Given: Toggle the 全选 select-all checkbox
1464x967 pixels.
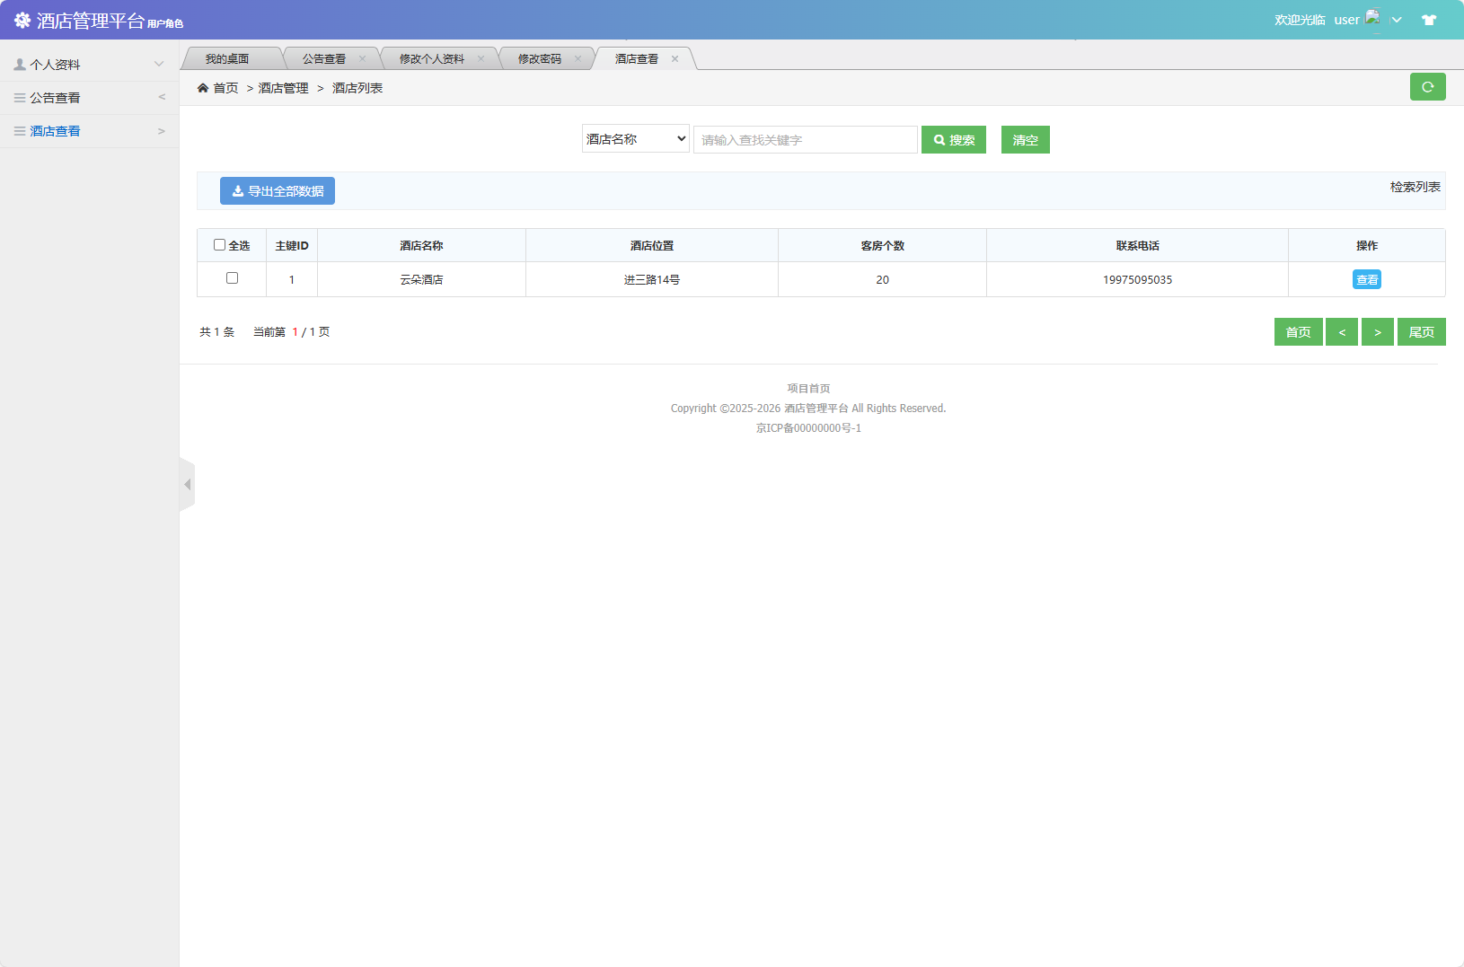Looking at the screenshot, I should click(219, 245).
